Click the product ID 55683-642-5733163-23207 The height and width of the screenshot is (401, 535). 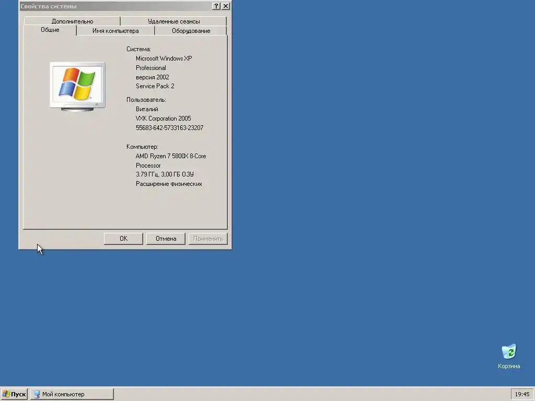point(170,128)
